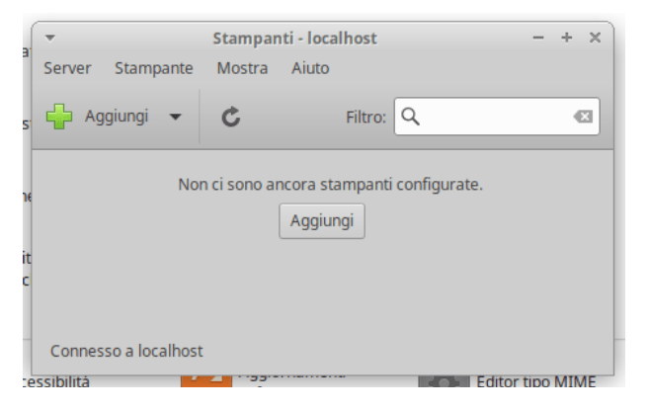This screenshot has width=649, height=411.
Task: Click the Stampanti - localhost title bar
Action: tap(294, 38)
